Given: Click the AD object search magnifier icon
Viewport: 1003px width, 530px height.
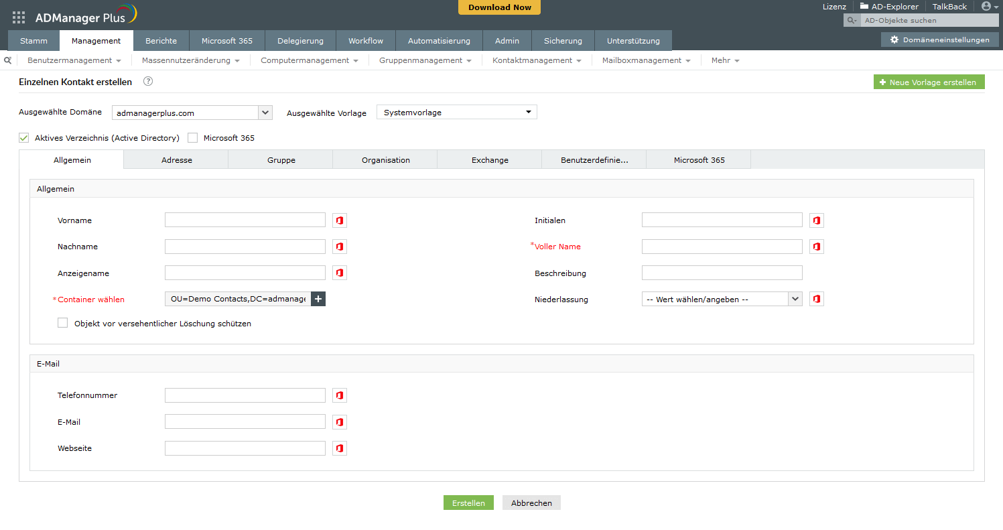Looking at the screenshot, I should [852, 21].
